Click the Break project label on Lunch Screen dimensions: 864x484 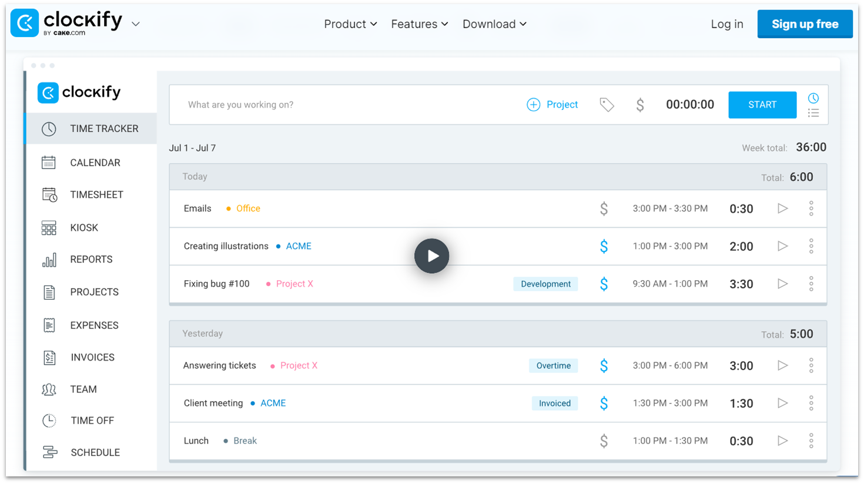(245, 441)
